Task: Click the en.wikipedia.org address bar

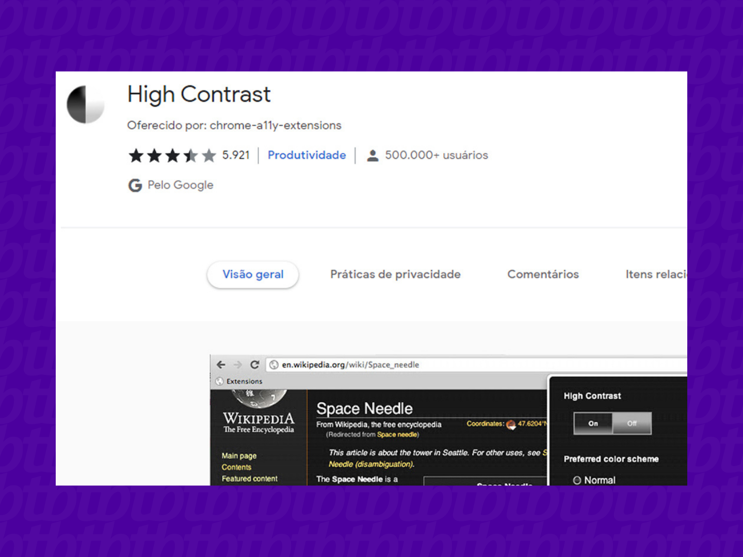Action: 477,365
